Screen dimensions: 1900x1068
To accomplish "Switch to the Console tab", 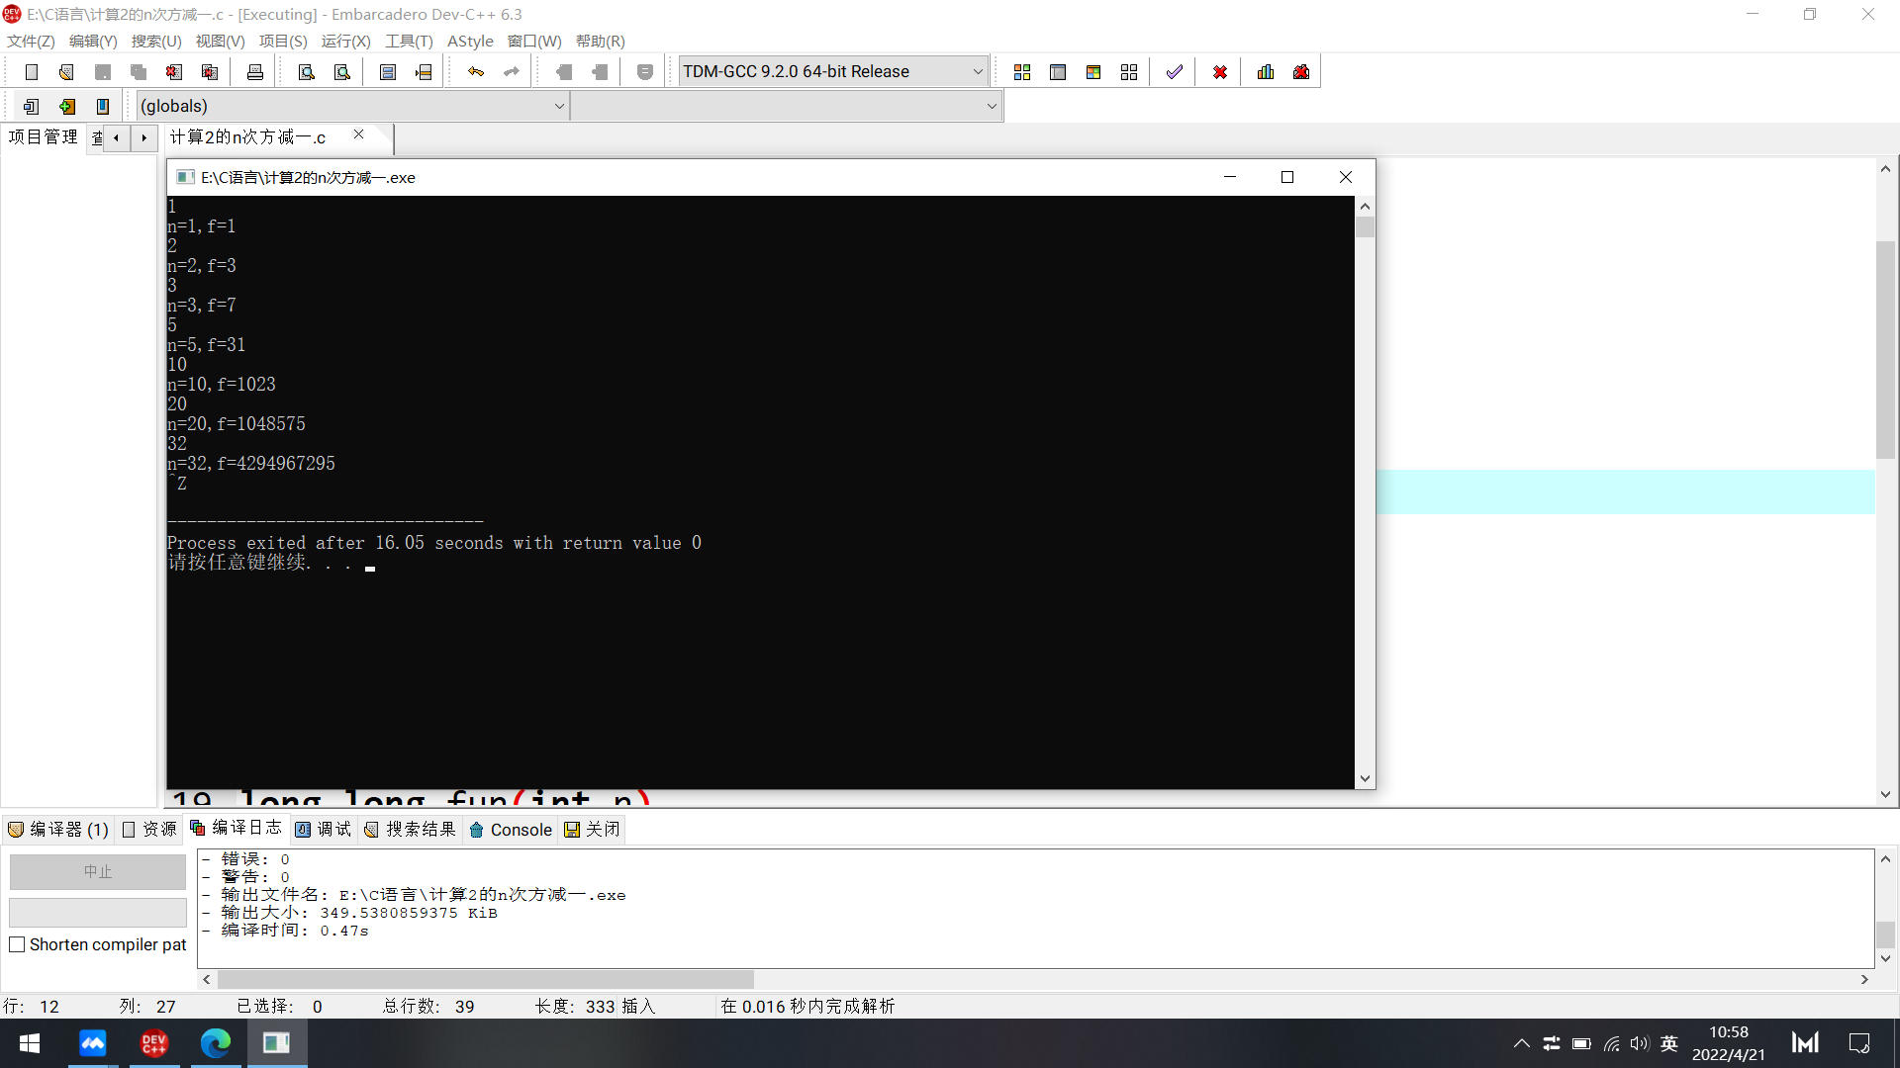I will (x=511, y=830).
